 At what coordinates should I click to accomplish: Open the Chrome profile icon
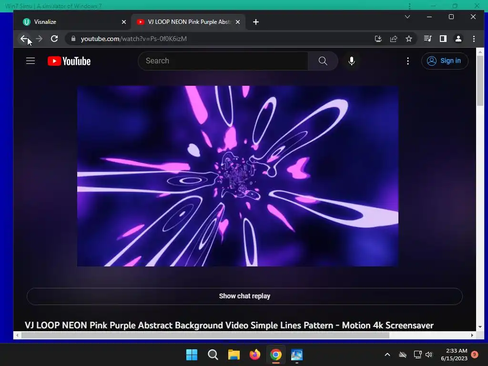(458, 39)
